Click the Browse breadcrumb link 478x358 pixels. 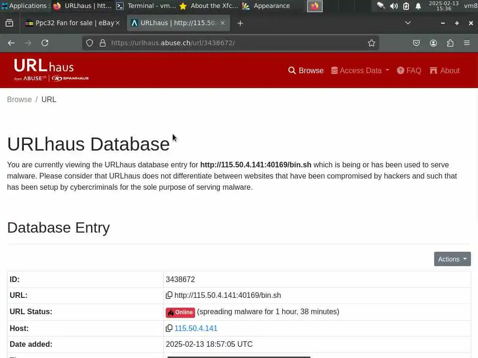pos(19,100)
